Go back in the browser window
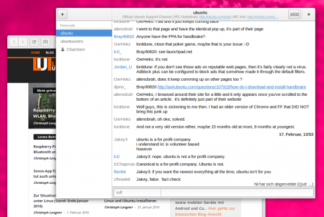 (x=14, y=42)
